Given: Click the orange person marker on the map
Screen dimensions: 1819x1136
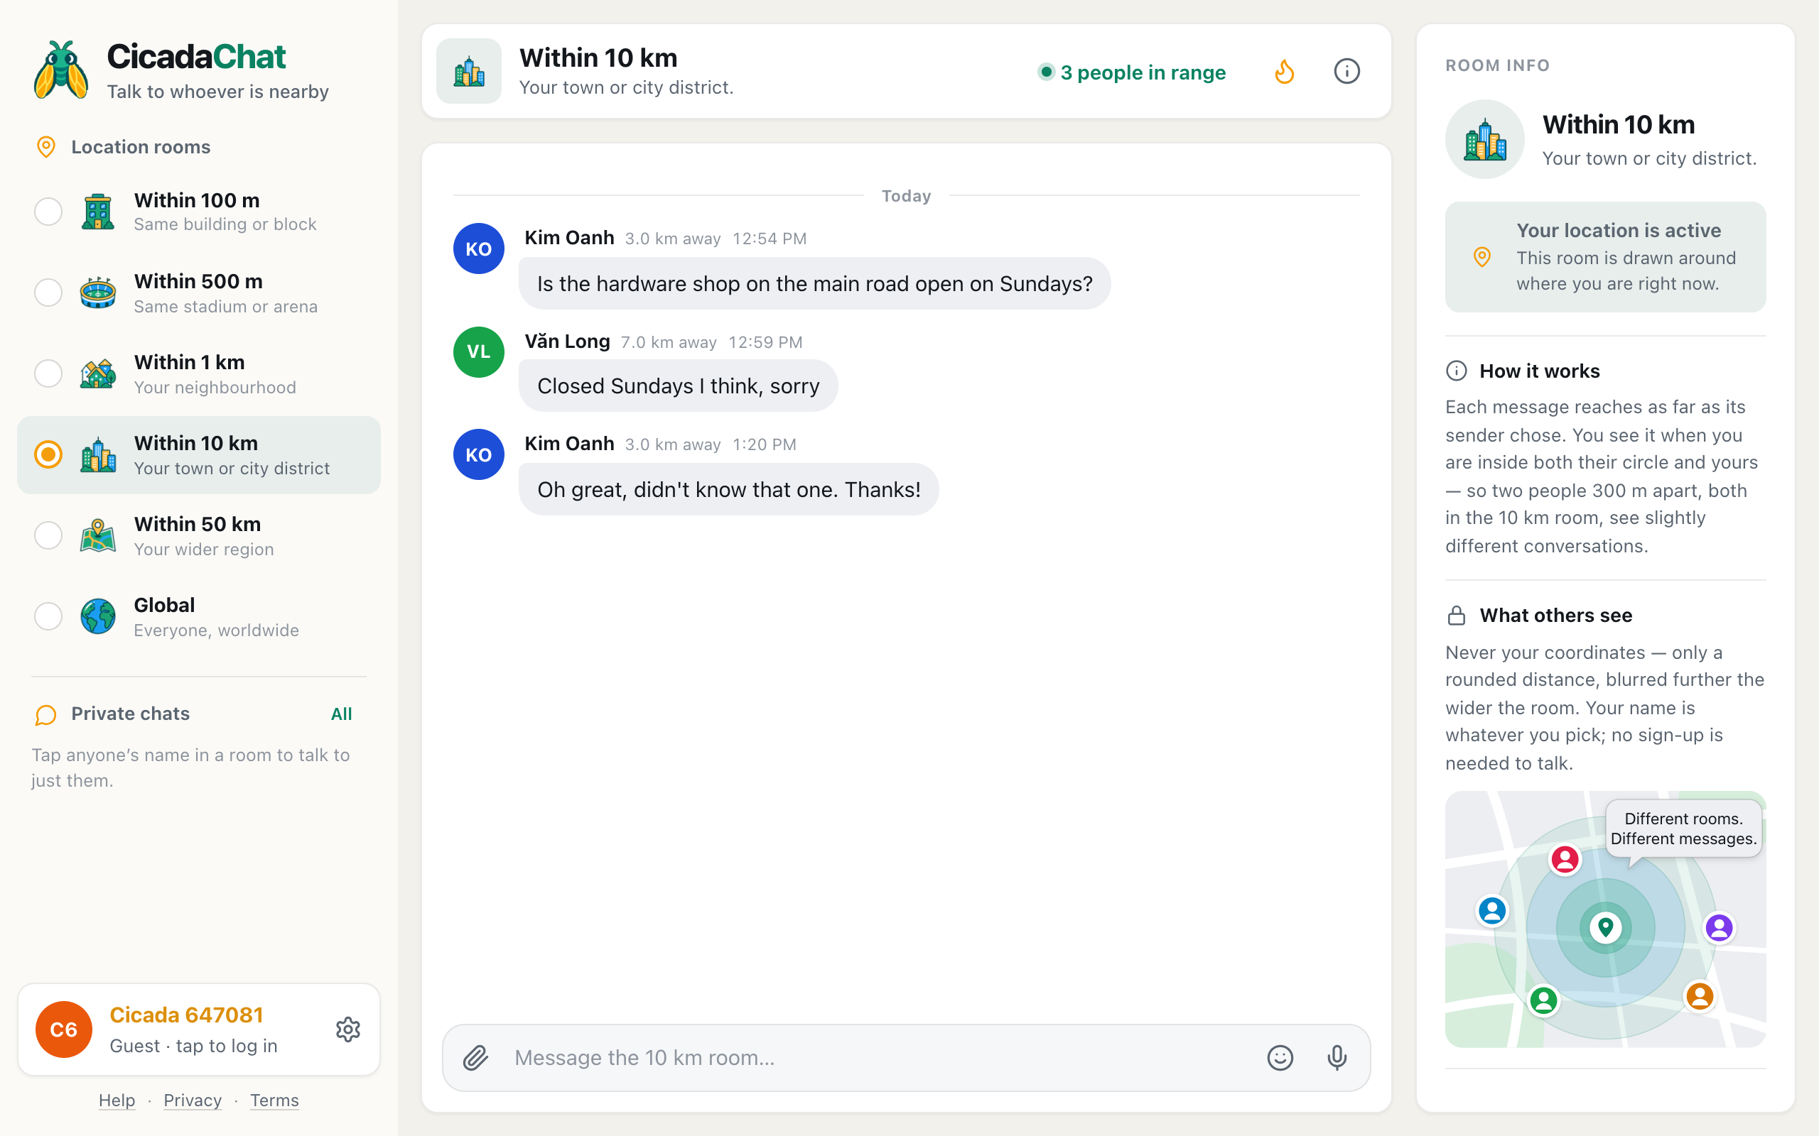Looking at the screenshot, I should pyautogui.click(x=1700, y=996).
